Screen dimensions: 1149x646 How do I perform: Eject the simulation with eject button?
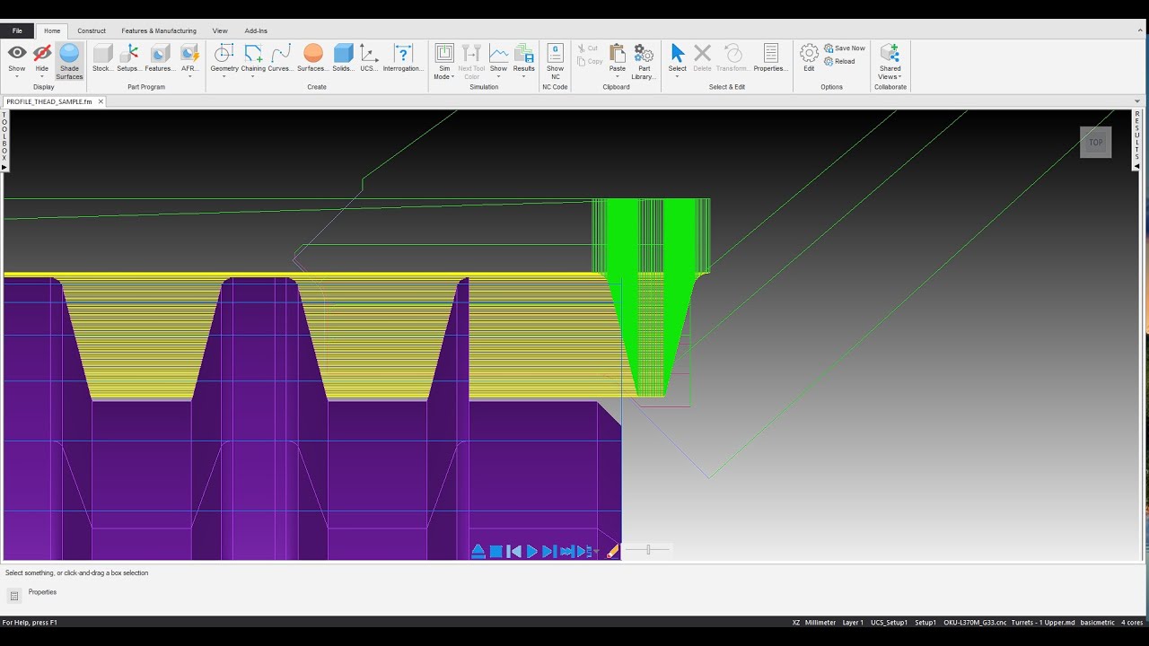[x=478, y=551]
